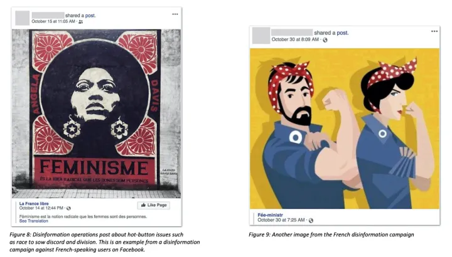This screenshot has width=452, height=257.
Task: Click the Like Page button
Action: (154, 205)
